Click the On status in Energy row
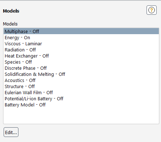161x142 pixels. coord(27,38)
